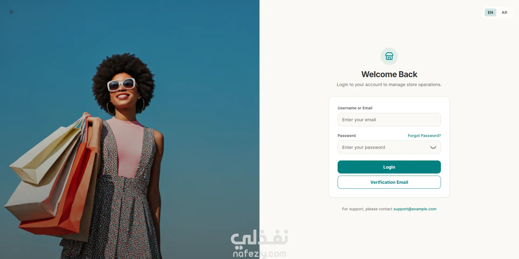Click the Login button

point(389,167)
